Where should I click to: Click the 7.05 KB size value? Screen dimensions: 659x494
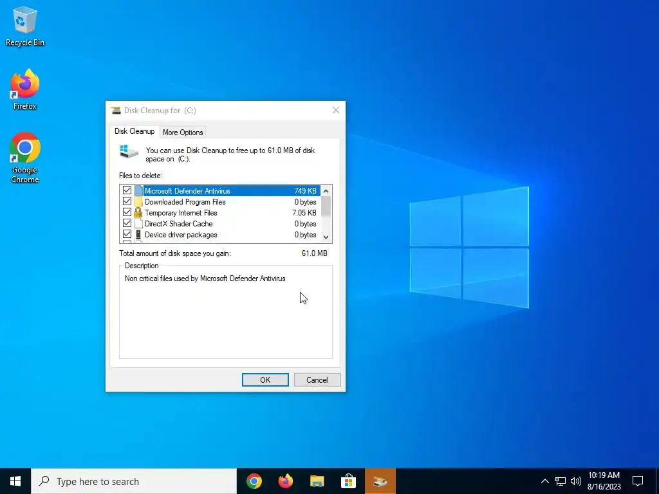tap(304, 212)
